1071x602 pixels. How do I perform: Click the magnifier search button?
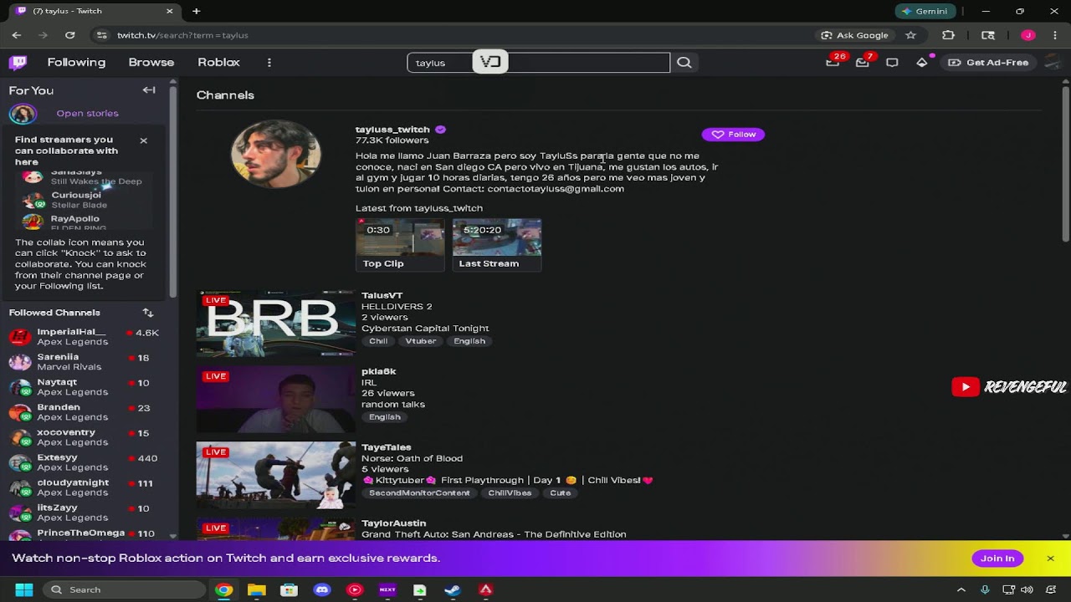point(684,63)
